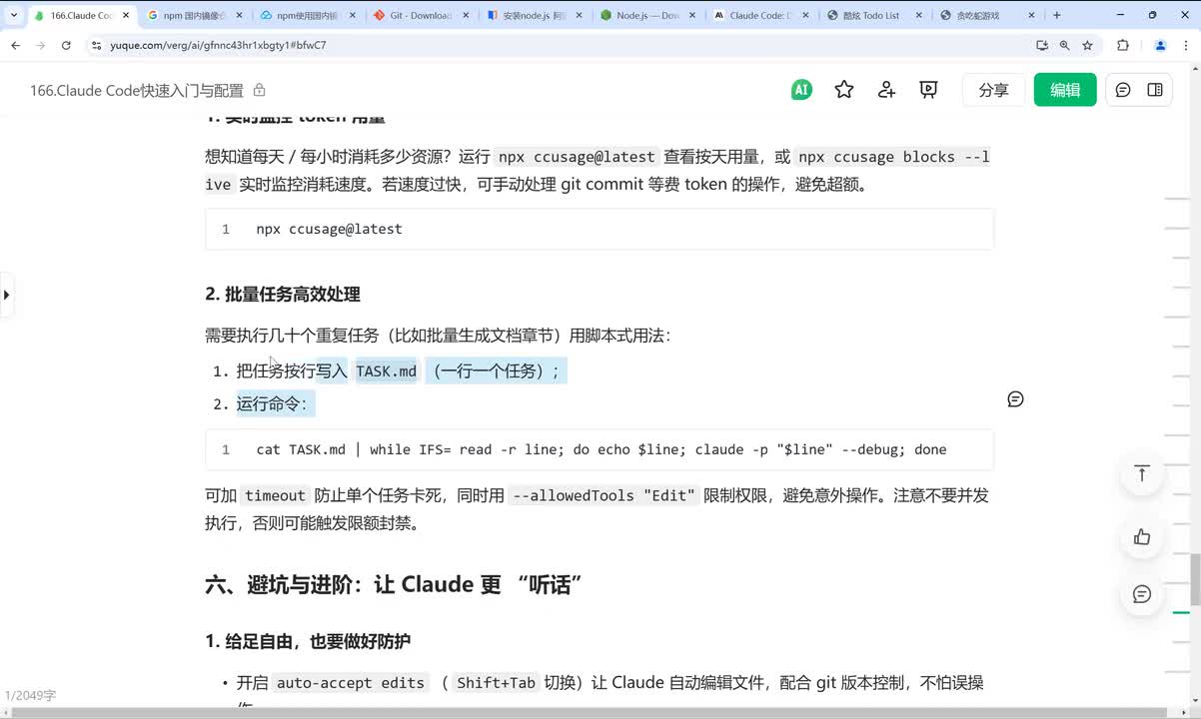
Task: Switch to 酷炫 Todo List tab
Action: click(x=872, y=16)
